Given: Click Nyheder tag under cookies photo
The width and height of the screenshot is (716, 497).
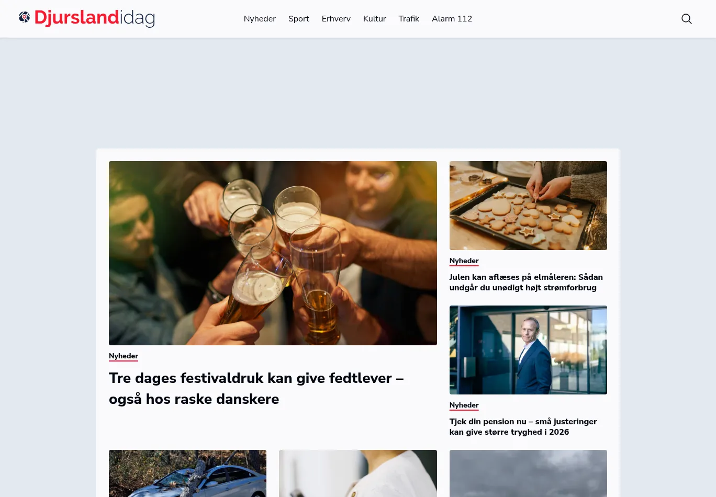Looking at the screenshot, I should [x=464, y=261].
